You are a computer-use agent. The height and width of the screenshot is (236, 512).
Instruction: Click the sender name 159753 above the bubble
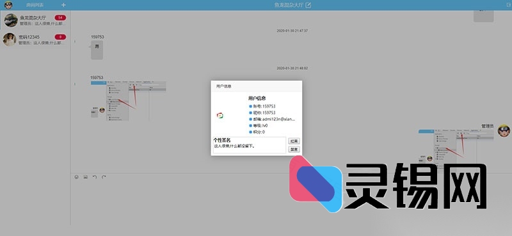point(97,37)
